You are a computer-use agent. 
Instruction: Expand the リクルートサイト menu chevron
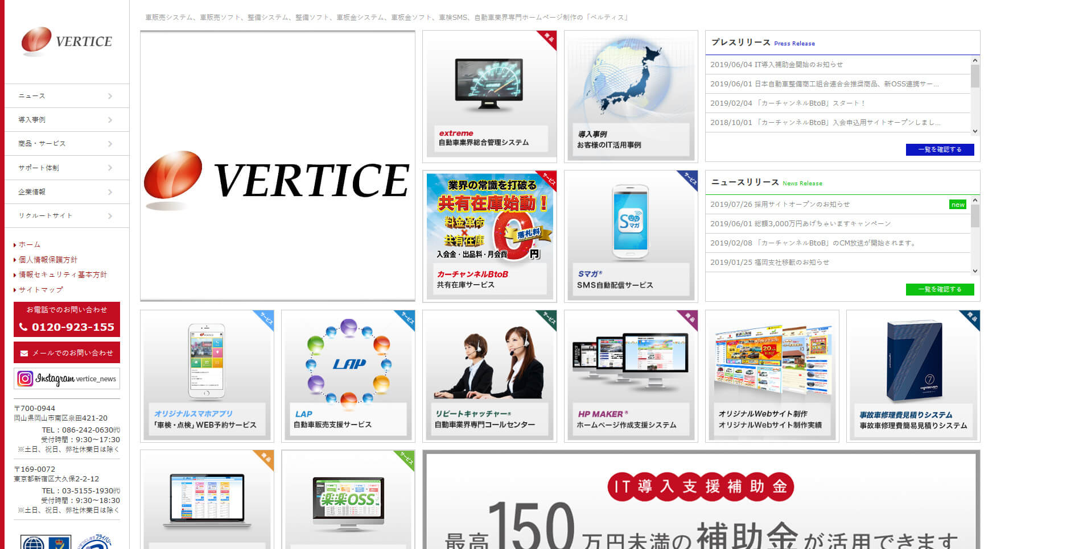(110, 216)
